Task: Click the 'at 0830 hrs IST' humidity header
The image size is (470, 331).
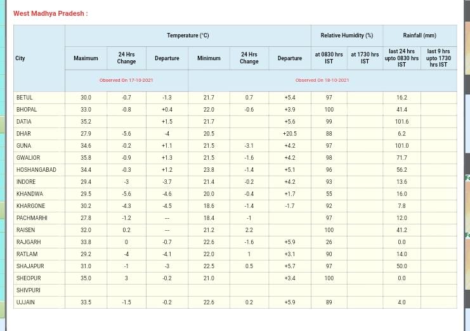Action: pos(329,58)
